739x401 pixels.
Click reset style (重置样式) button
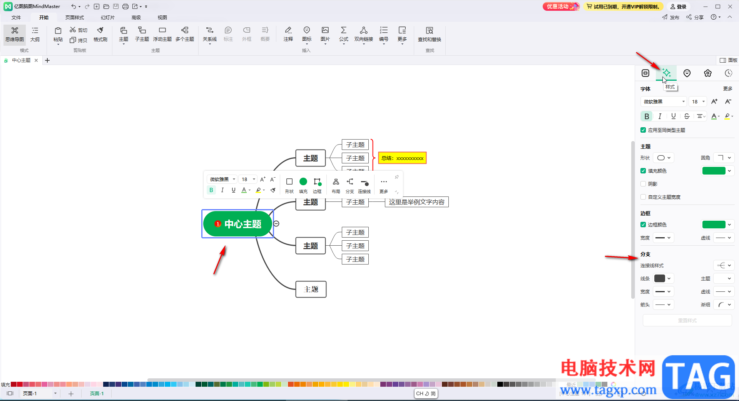pos(687,320)
